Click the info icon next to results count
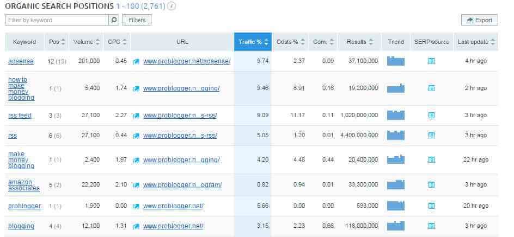Viewport: 514px width, 237px height. click(172, 6)
